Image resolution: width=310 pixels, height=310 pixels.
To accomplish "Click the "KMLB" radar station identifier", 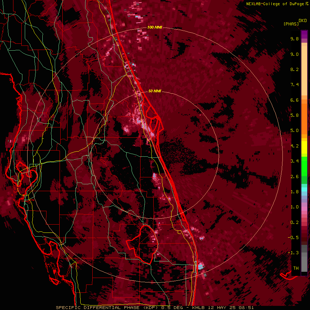I will pyautogui.click(x=198, y=308).
